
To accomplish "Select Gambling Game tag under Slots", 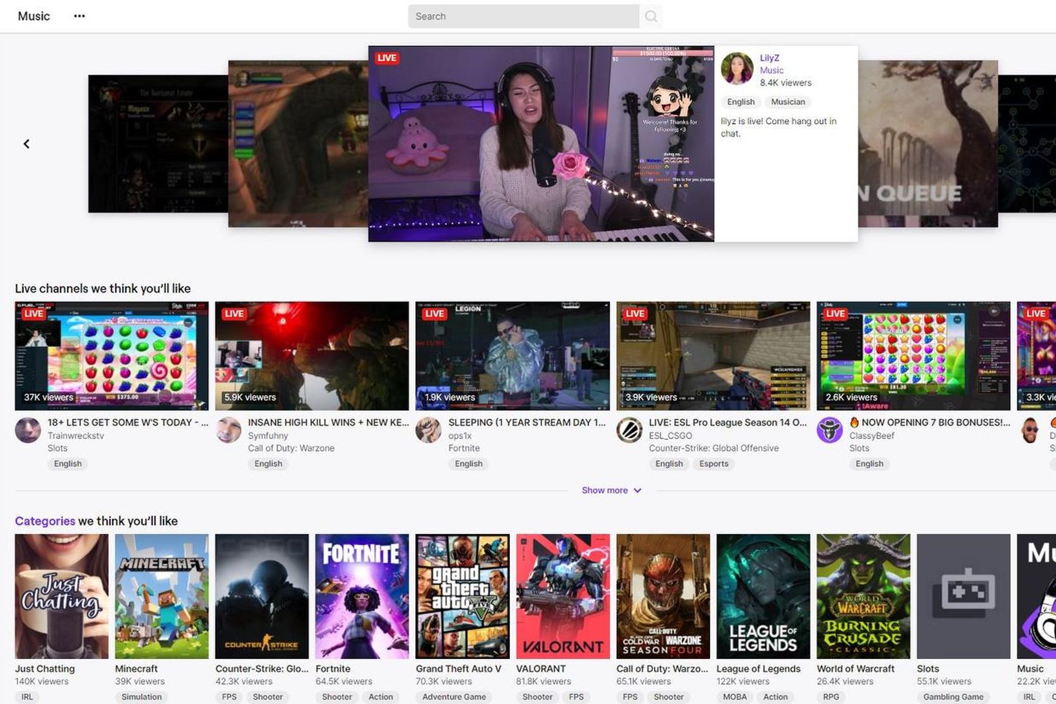I will [954, 697].
